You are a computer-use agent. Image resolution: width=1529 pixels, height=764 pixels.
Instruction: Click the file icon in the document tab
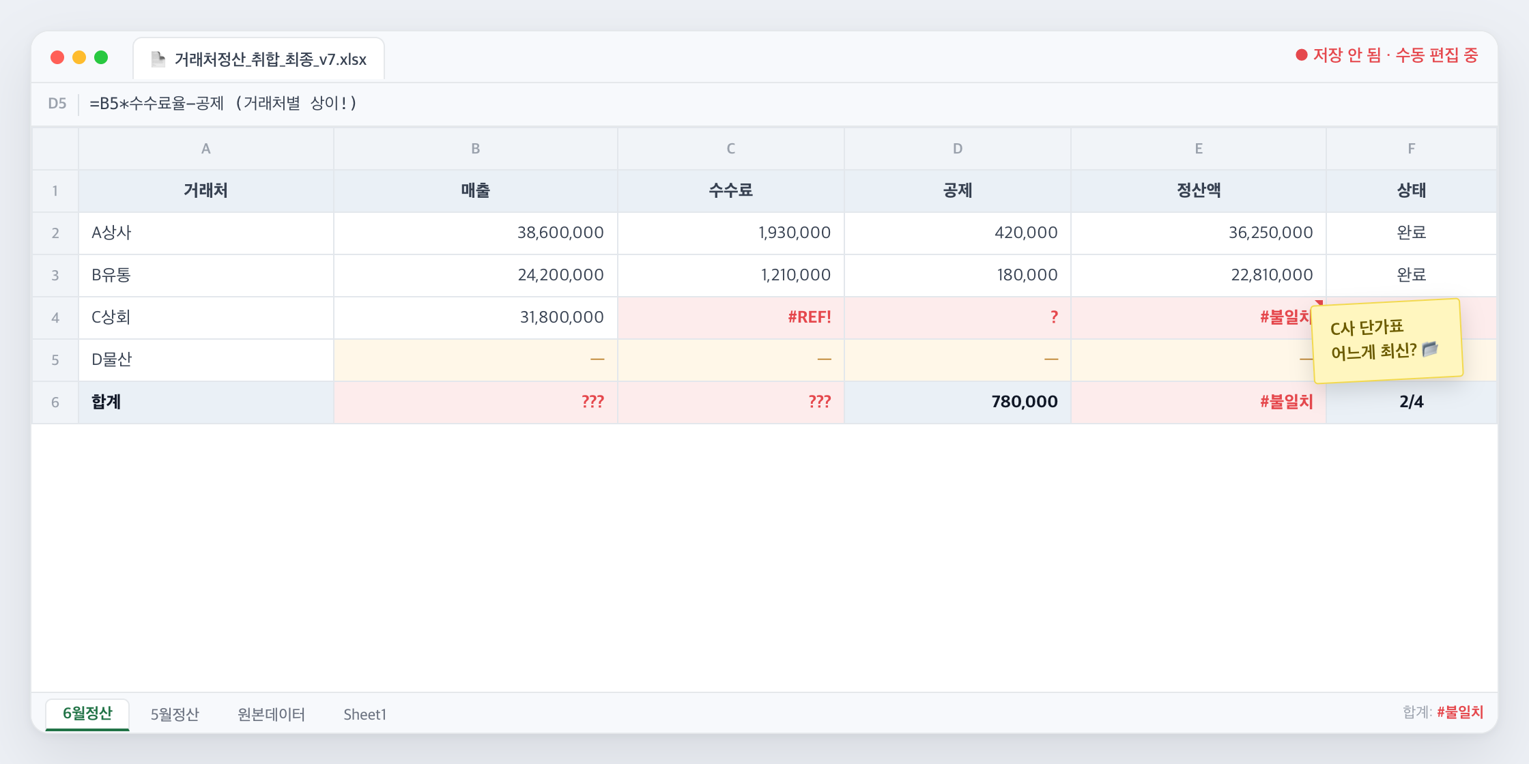[158, 59]
